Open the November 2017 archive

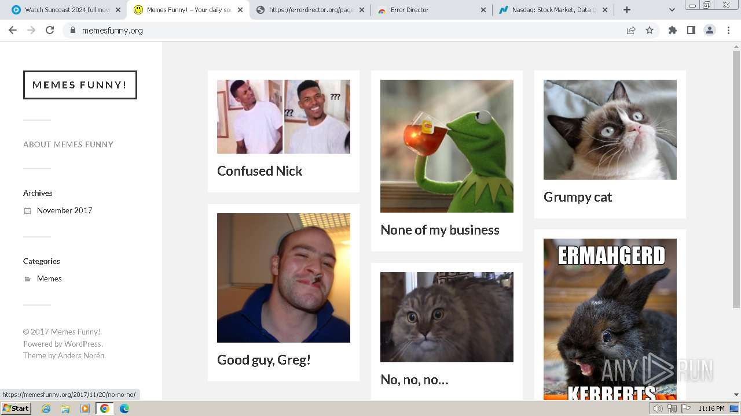point(64,210)
